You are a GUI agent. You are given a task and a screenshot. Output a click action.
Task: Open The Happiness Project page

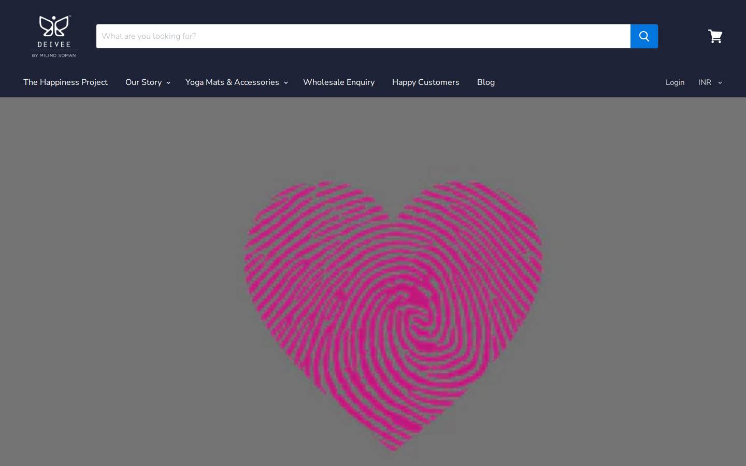(65, 82)
